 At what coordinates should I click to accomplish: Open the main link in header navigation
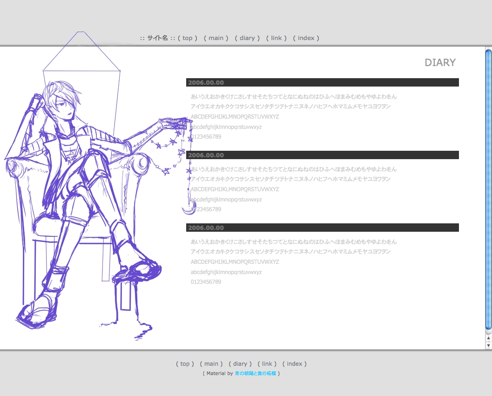pos(216,38)
